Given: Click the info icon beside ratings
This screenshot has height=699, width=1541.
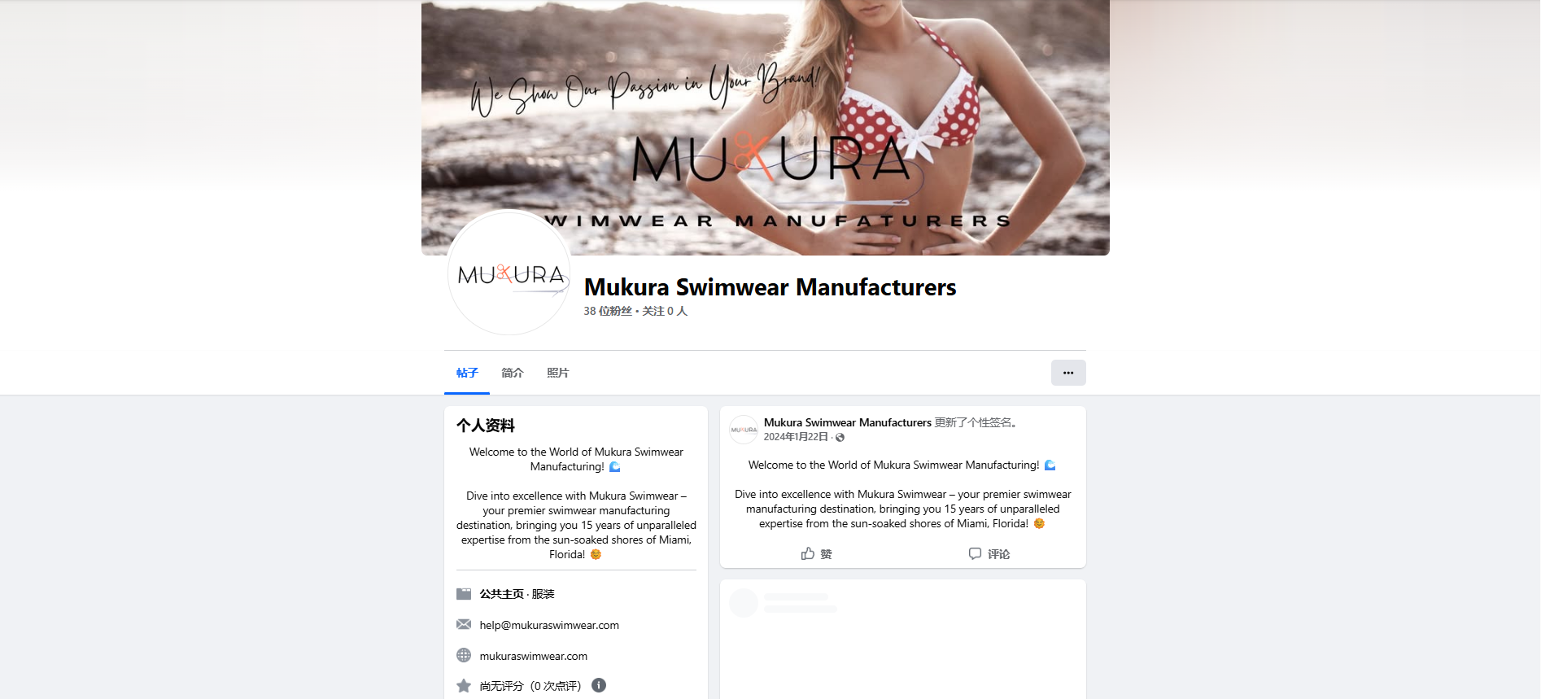Looking at the screenshot, I should pyautogui.click(x=599, y=685).
